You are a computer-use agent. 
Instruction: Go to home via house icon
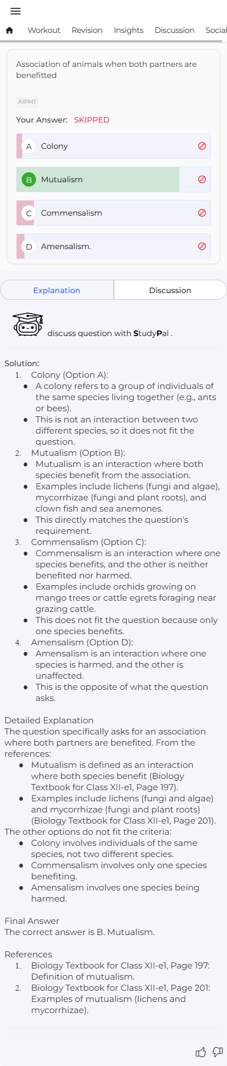(9, 31)
